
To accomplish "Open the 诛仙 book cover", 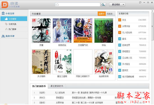I will [x=104, y=31].
